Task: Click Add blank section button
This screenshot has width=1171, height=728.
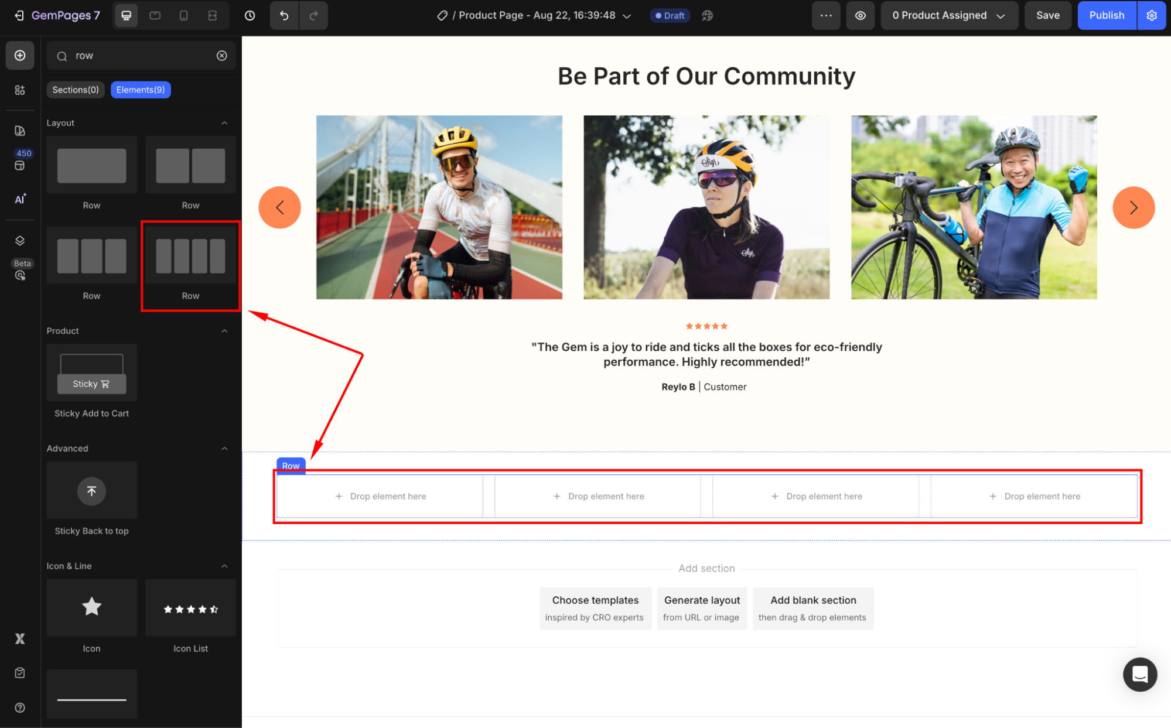Action: point(812,608)
